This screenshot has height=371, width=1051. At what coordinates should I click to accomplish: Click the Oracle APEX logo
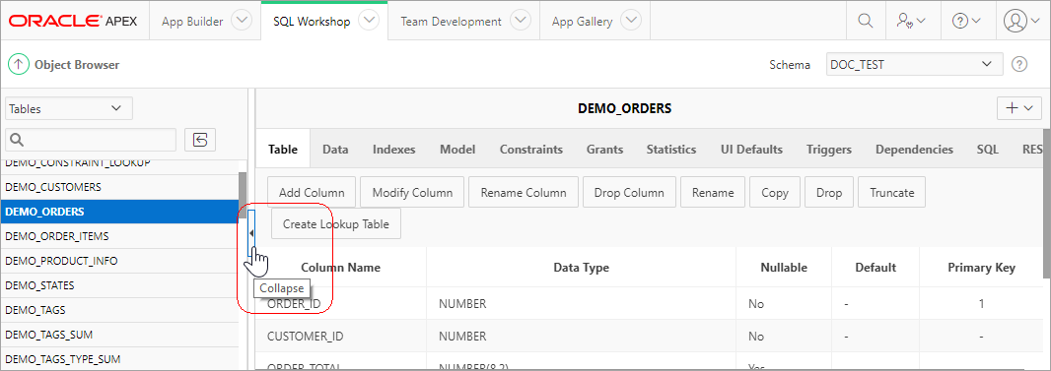[x=73, y=22]
